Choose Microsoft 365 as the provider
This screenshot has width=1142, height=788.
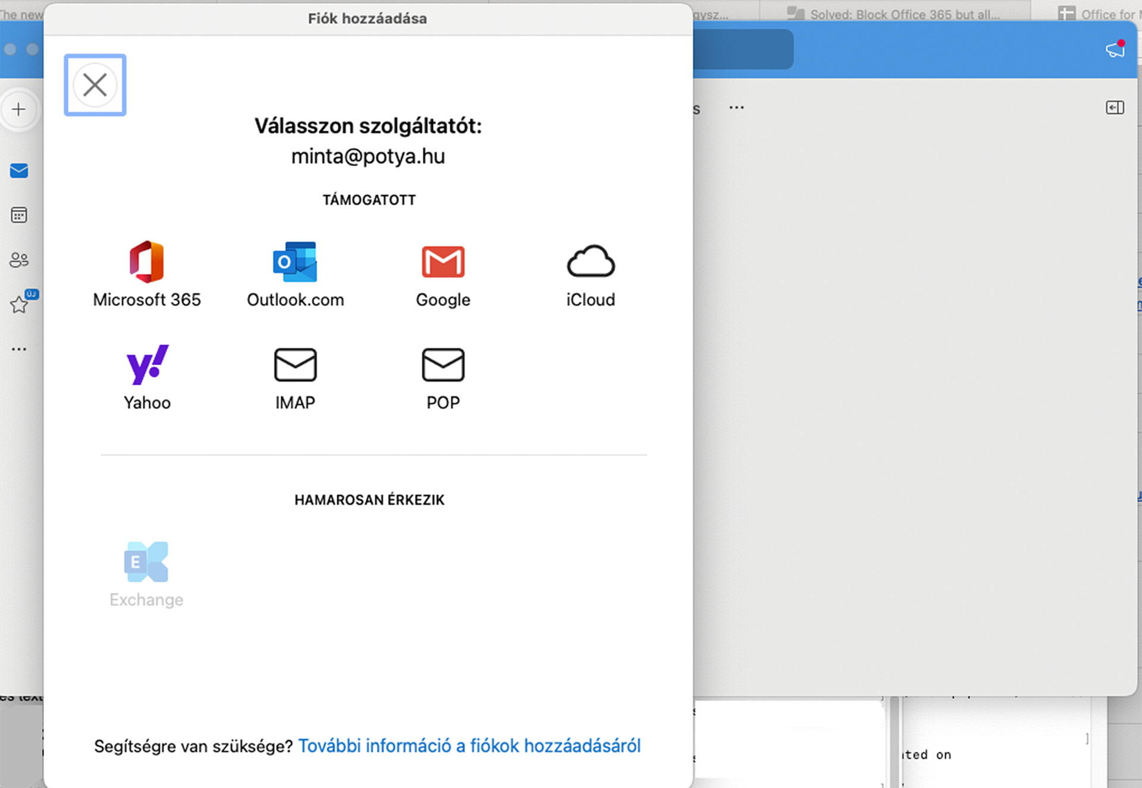[x=147, y=275]
